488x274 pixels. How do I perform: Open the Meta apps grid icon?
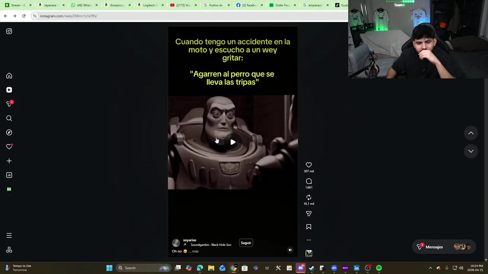pos(9,250)
